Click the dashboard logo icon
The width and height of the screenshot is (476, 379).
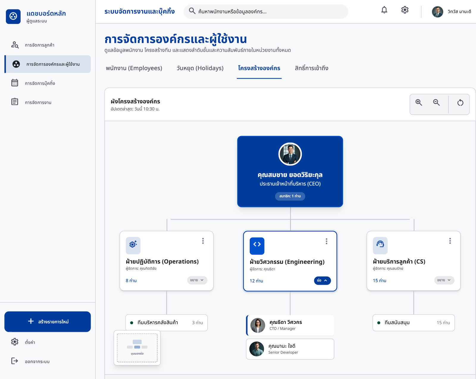click(x=13, y=16)
